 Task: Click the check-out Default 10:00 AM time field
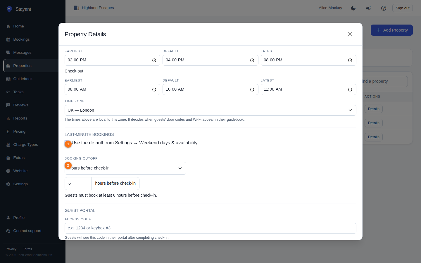pos(210,89)
